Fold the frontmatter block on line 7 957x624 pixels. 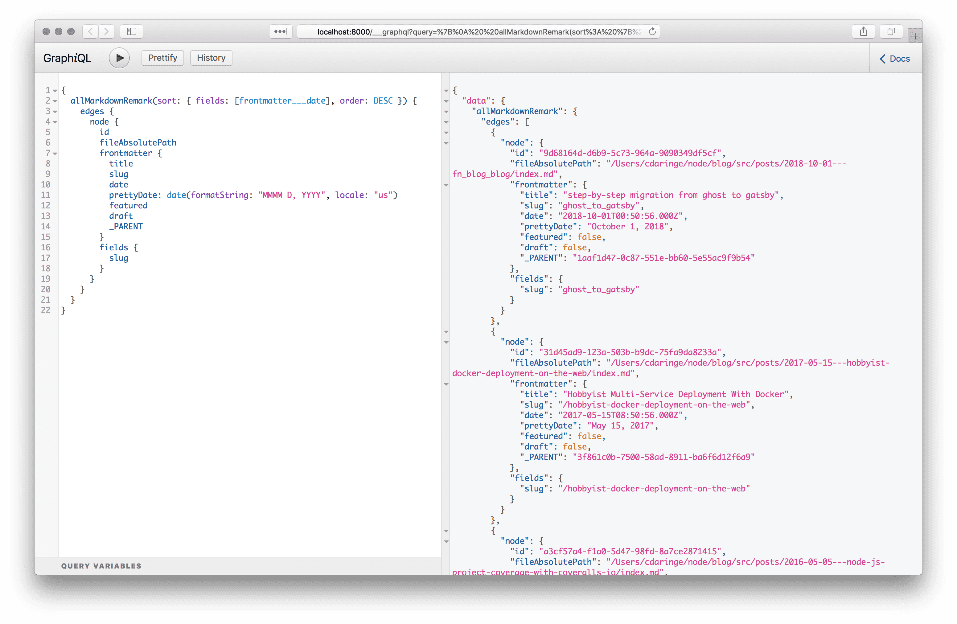click(x=55, y=154)
